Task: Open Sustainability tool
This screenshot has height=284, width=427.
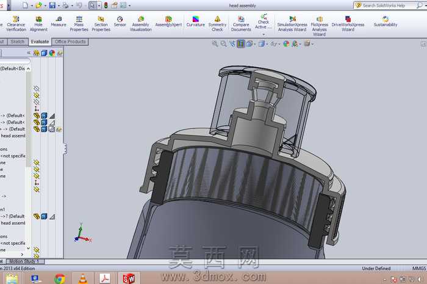Action: click(386, 21)
